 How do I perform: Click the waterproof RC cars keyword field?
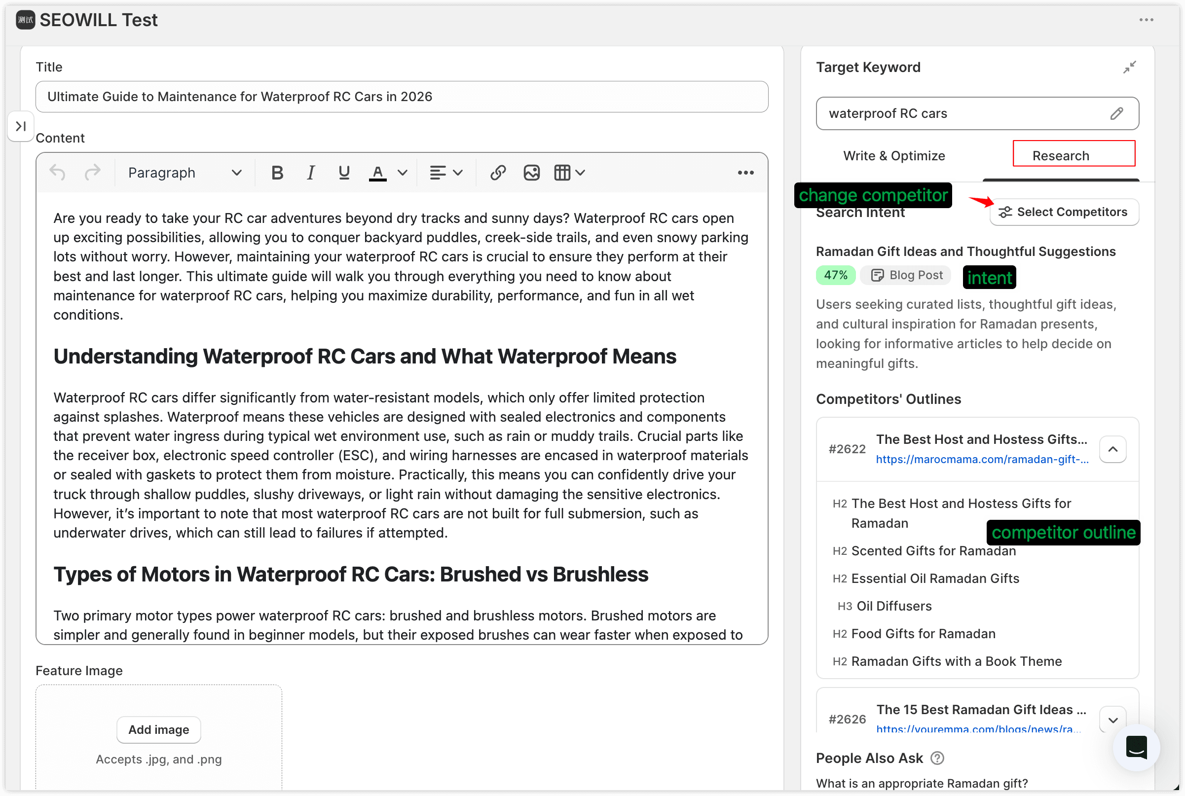point(977,113)
